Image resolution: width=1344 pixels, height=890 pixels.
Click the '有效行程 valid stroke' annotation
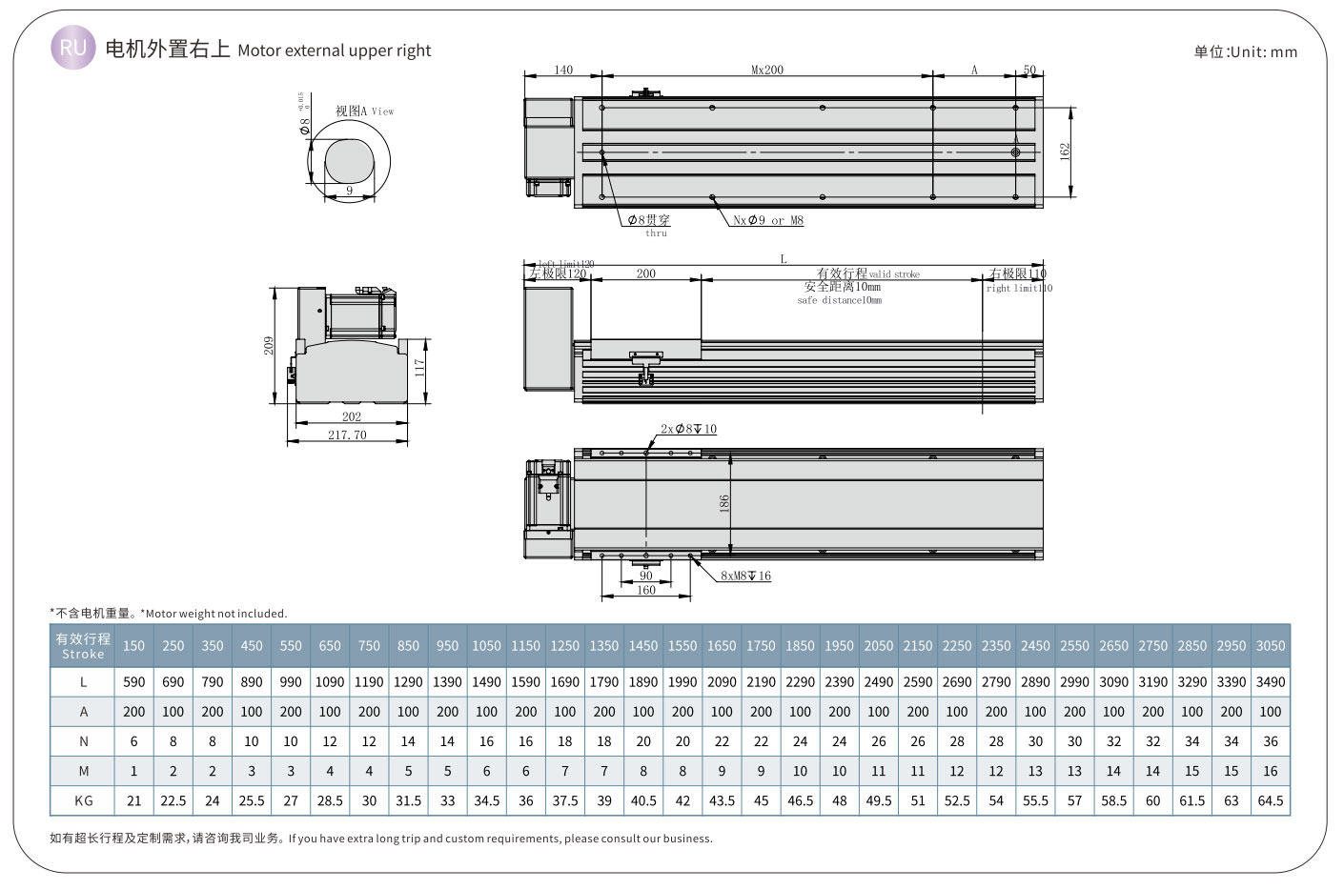tap(867, 273)
